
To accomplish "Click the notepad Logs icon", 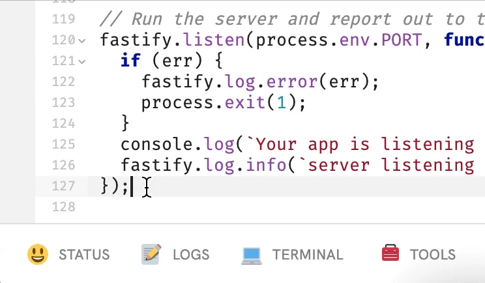I will tap(151, 254).
